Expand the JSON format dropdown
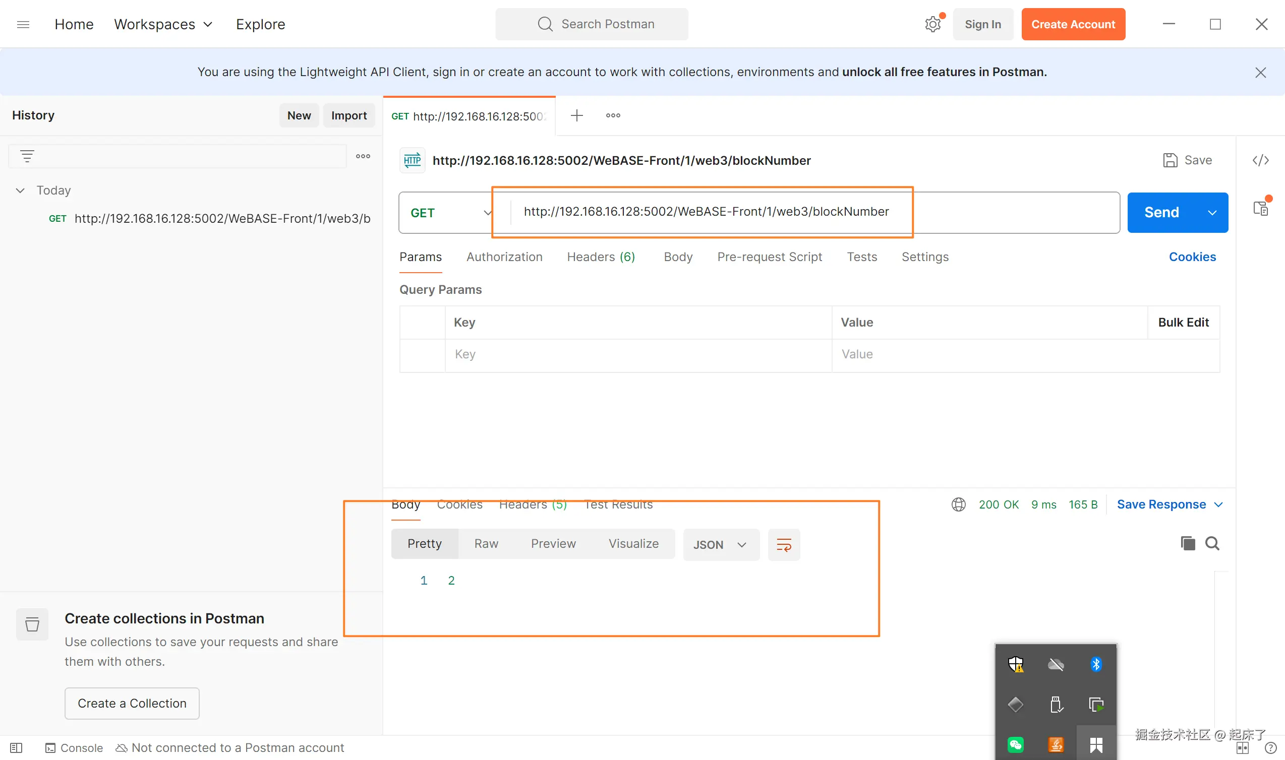This screenshot has width=1285, height=760. click(x=720, y=544)
